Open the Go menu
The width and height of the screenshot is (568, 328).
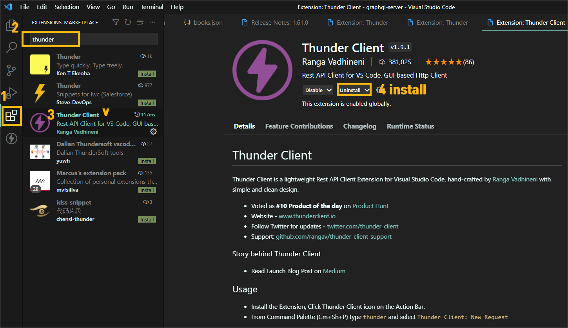tap(111, 7)
